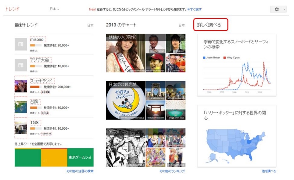Viewport: 294px width, 180px height.
Task: Click the スコットランド thumbnail photo
Action: pos(21,86)
